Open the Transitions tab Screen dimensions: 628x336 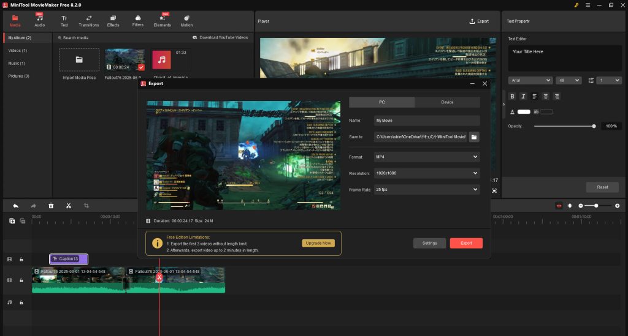coord(88,21)
